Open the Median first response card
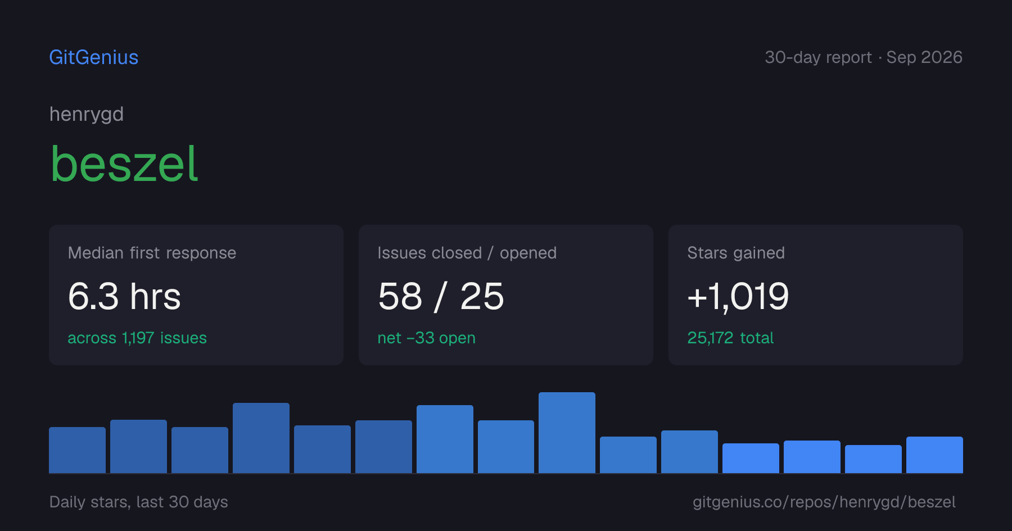Viewport: 1012px width, 531px height. point(196,295)
